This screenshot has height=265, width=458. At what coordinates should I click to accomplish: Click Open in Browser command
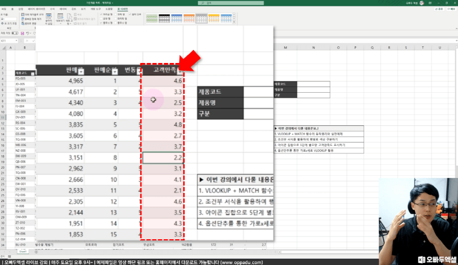[x=84, y=19]
